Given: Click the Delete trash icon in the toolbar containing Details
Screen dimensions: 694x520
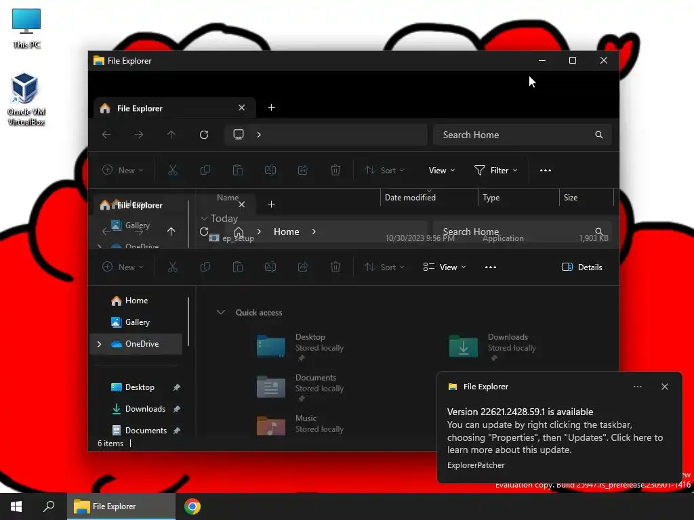Looking at the screenshot, I should coord(335,267).
